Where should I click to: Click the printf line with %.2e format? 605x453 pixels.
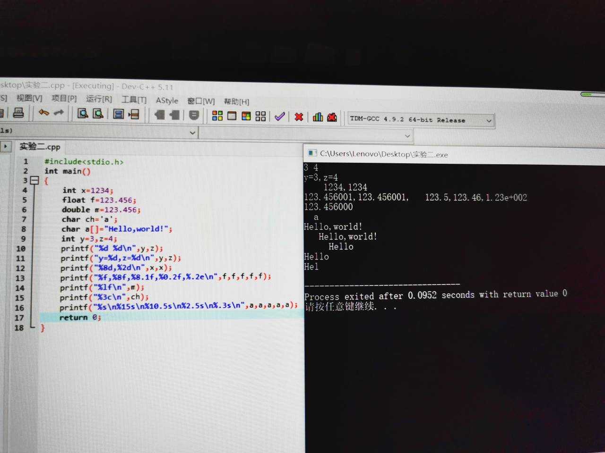165,277
